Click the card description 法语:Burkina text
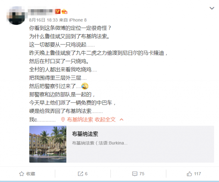 [x=100, y=143]
